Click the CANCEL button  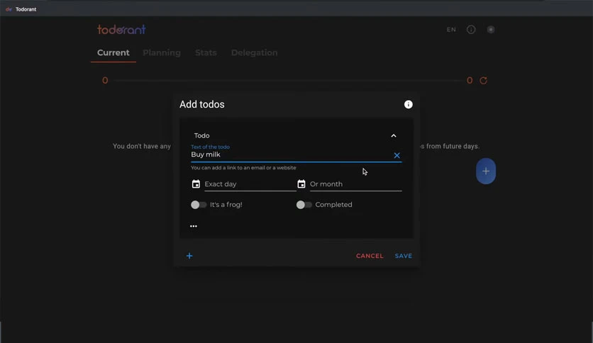click(370, 256)
